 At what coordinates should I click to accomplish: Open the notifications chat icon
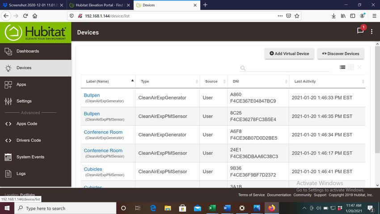(x=360, y=30)
